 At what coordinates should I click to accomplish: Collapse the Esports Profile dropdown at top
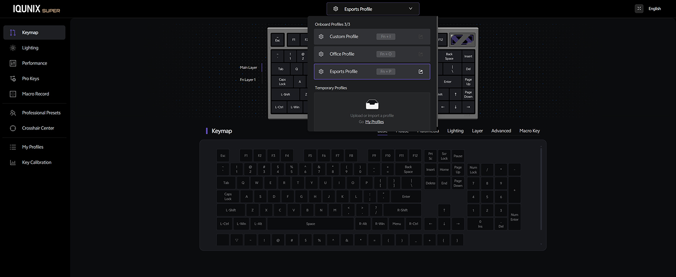point(373,9)
